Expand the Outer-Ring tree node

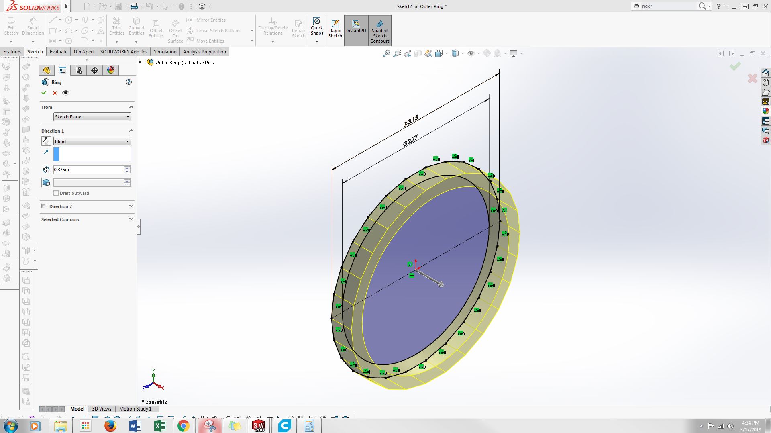(x=140, y=62)
